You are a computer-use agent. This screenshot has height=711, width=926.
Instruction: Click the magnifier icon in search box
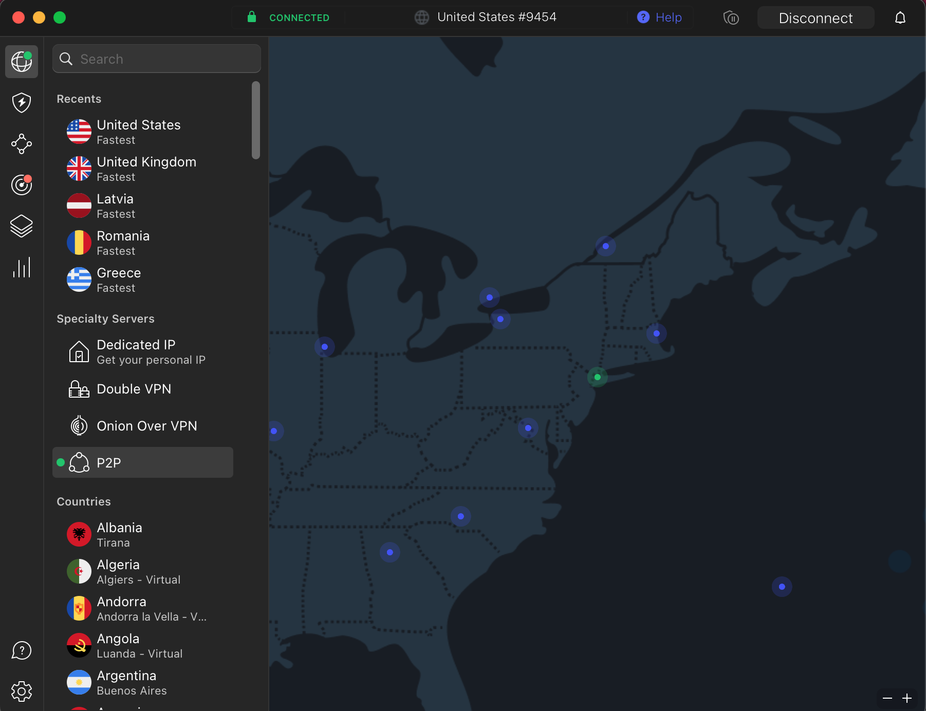(x=66, y=59)
